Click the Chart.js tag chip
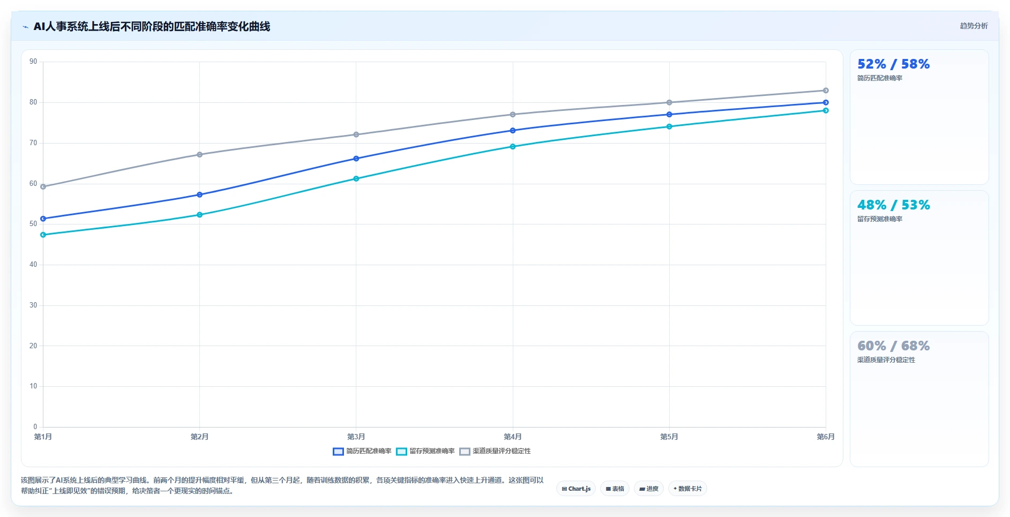This screenshot has height=517, width=1010. pos(576,489)
